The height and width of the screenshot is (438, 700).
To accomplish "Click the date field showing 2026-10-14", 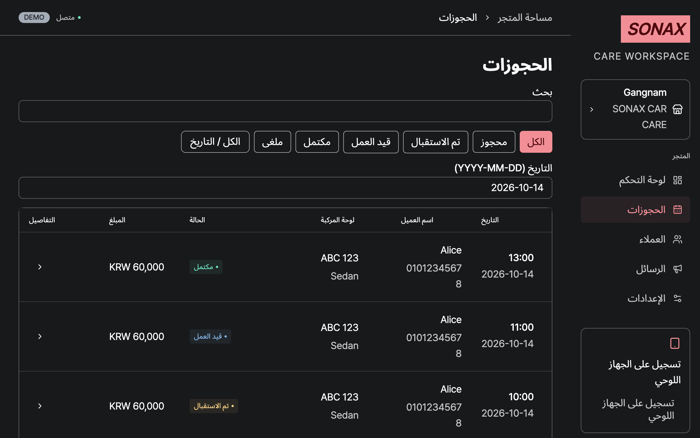I will point(285,188).
